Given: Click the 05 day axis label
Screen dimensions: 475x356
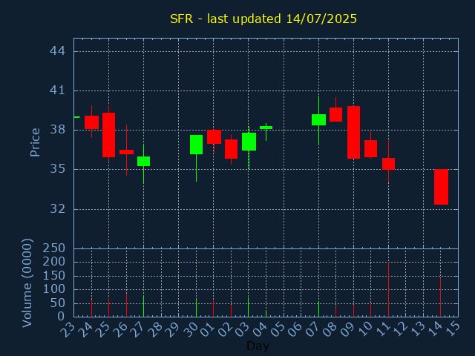Looking at the screenshot, I should point(278,329).
